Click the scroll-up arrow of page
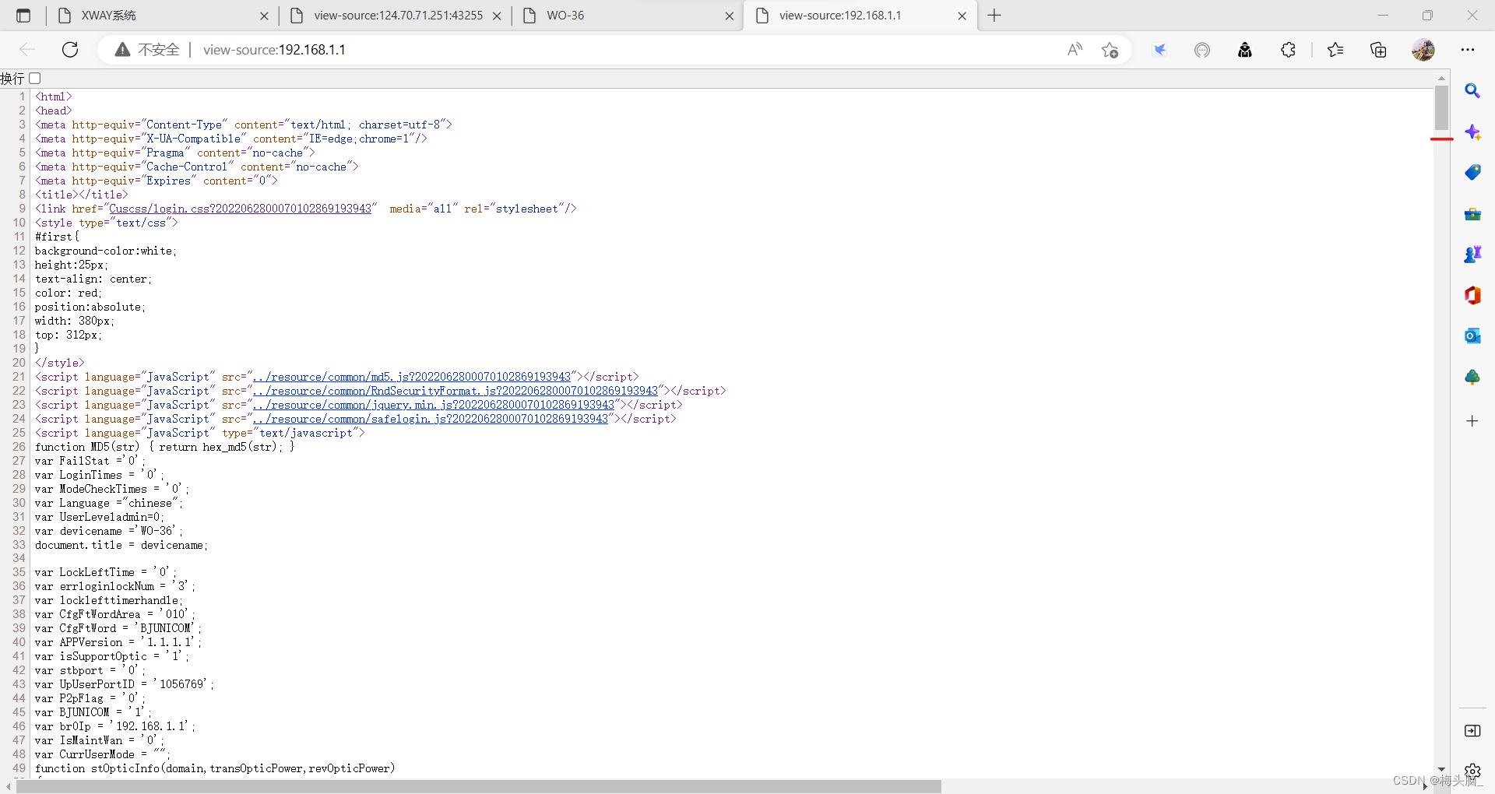 point(1441,78)
